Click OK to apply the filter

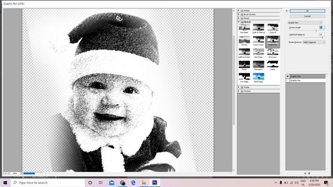pyautogui.click(x=308, y=11)
